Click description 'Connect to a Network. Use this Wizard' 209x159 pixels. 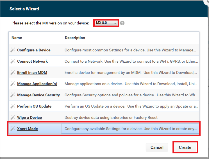pyautogui.click(x=131, y=61)
